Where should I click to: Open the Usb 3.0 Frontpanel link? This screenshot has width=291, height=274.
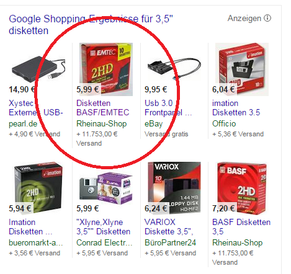pyautogui.click(x=168, y=108)
